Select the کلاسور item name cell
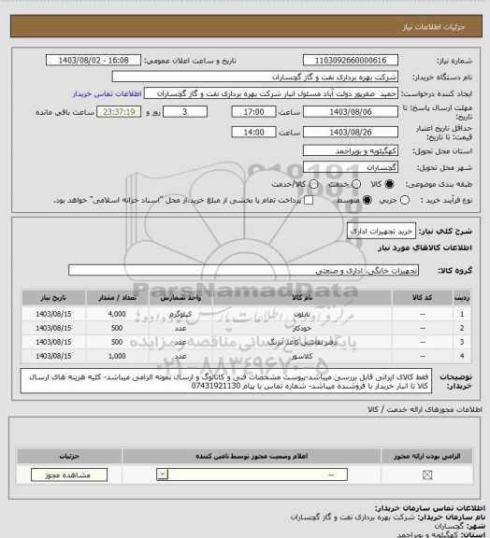Image resolution: width=490 pixels, height=538 pixels. click(302, 356)
